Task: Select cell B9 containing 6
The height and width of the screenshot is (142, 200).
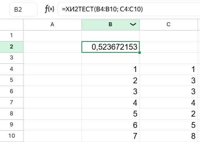Action: click(110, 125)
